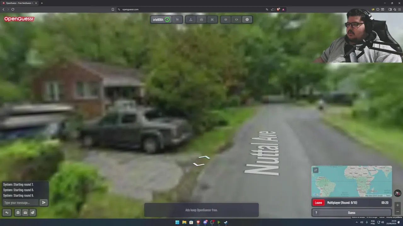Leave the multiplayer game

click(x=318, y=202)
